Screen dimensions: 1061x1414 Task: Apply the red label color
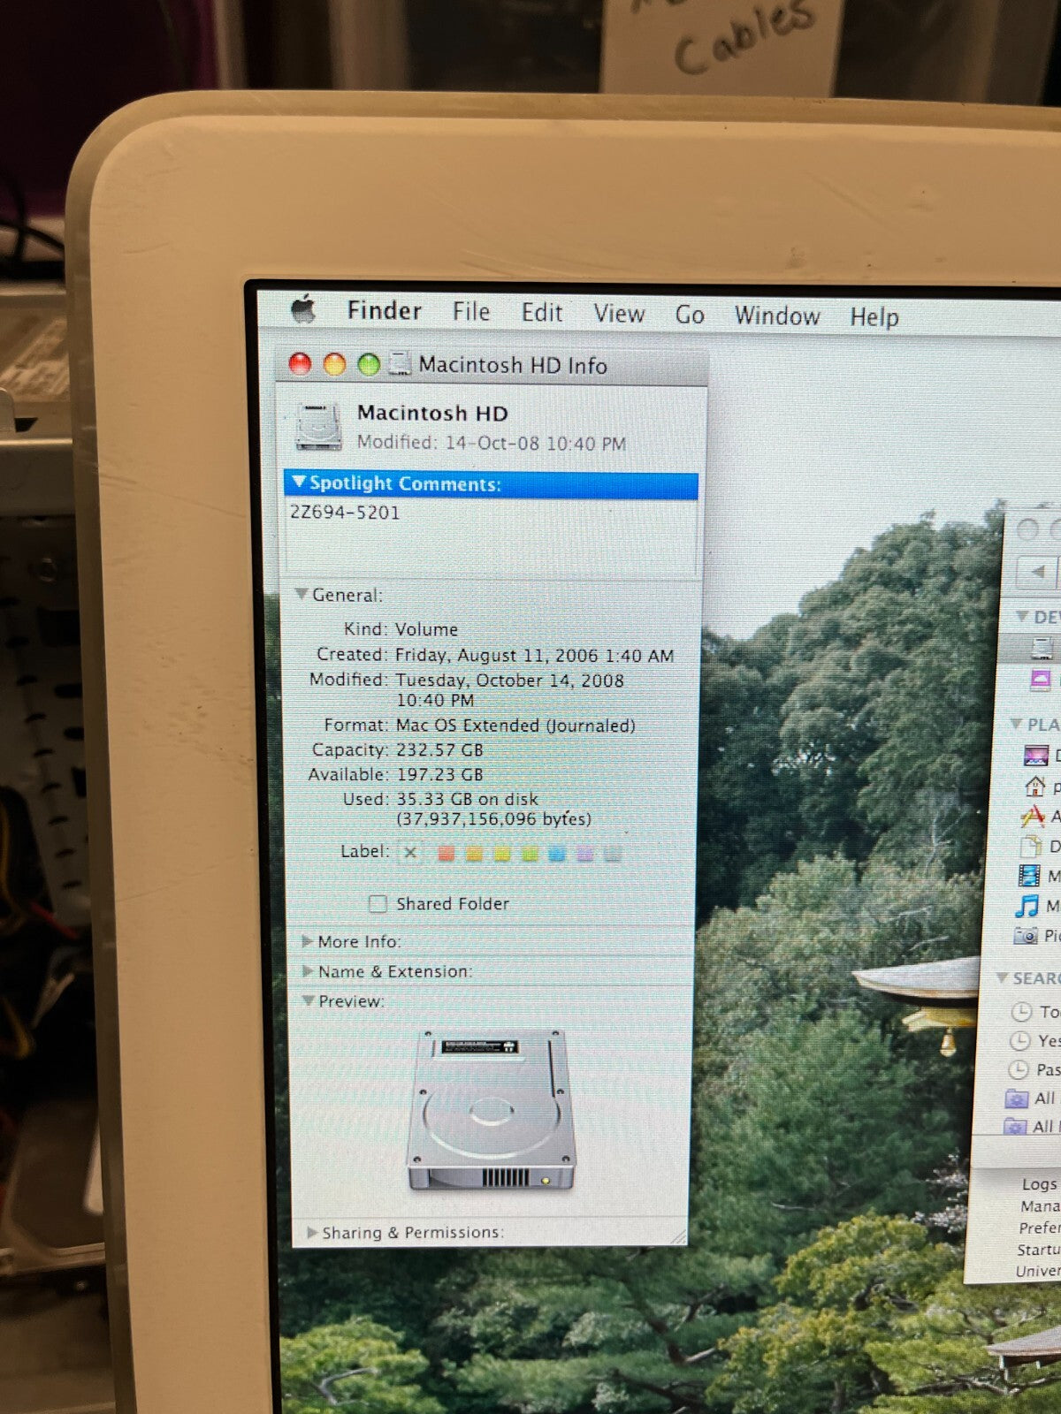coord(447,853)
